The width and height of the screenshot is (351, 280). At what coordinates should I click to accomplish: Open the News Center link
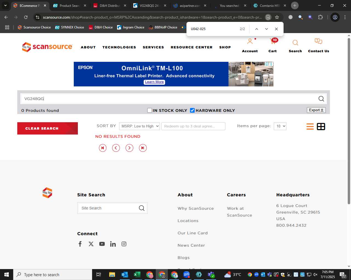(x=191, y=245)
